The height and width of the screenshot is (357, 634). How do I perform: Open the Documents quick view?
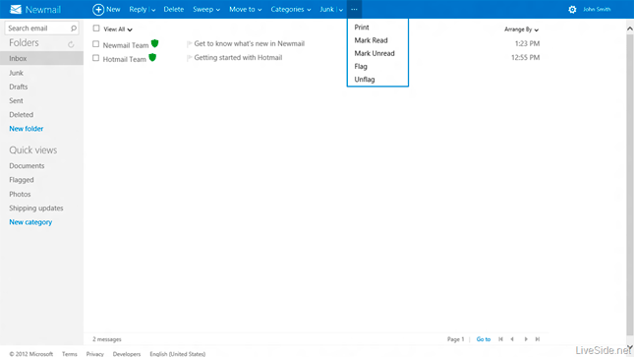tap(27, 166)
